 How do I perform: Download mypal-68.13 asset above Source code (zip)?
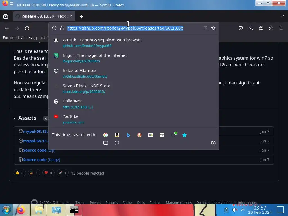click(36, 141)
